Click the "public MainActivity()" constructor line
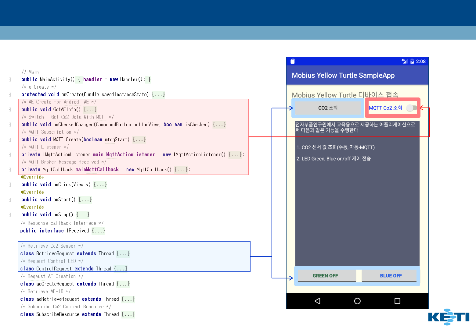Image resolution: width=476 pixels, height=329 pixels. [86, 79]
